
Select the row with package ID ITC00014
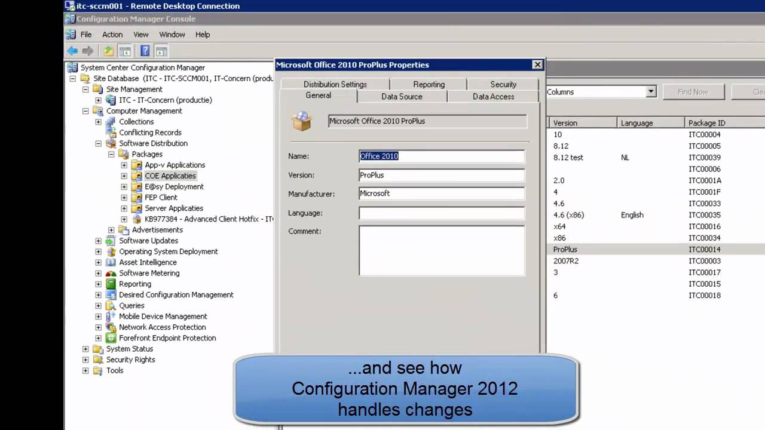pyautogui.click(x=656, y=250)
